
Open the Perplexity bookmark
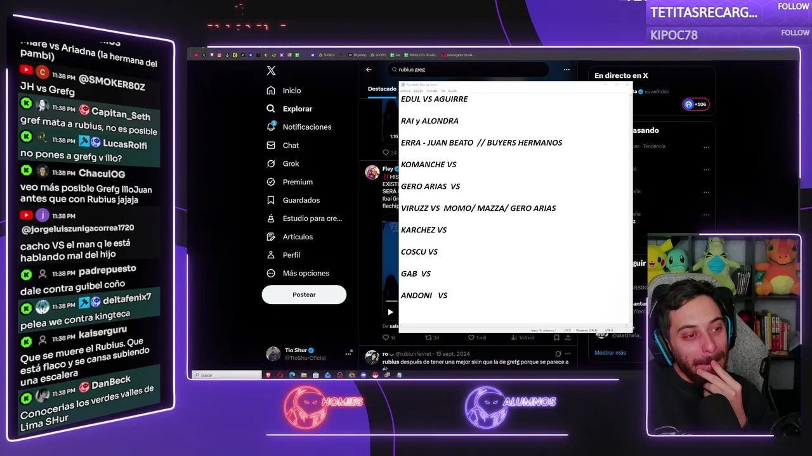358,55
